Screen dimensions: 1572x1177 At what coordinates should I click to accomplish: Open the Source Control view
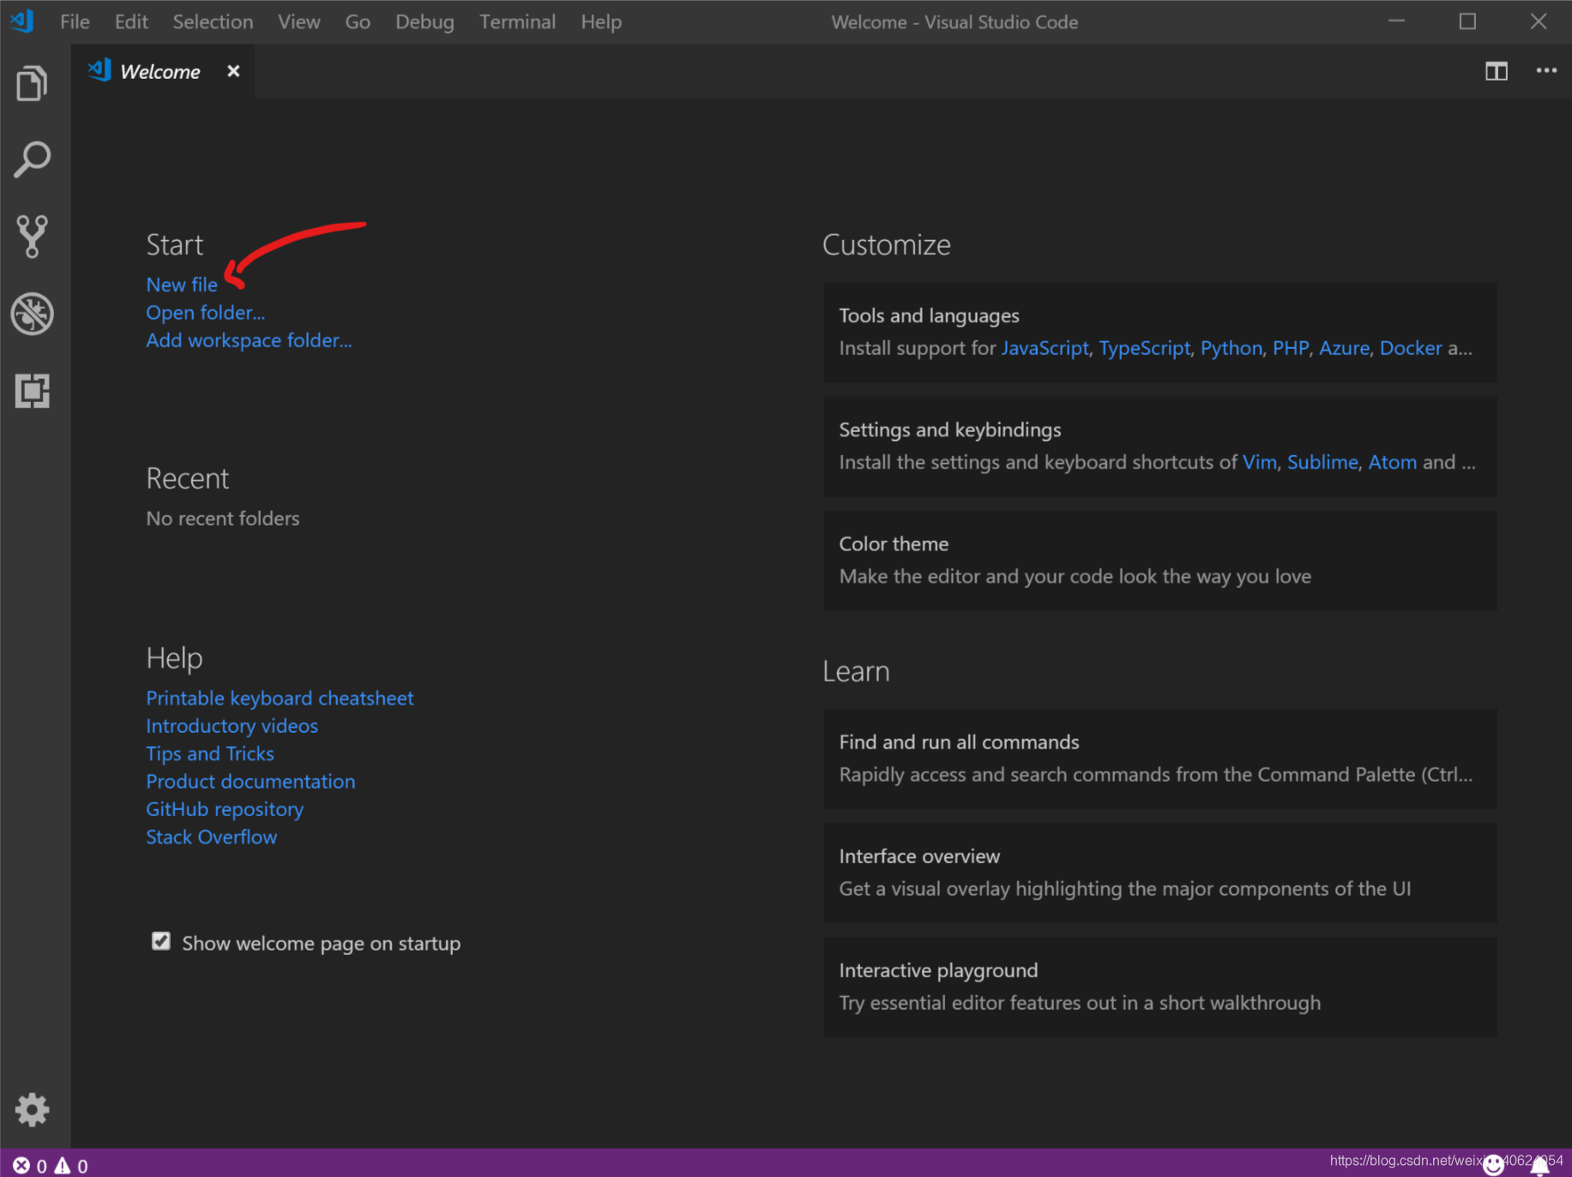click(x=33, y=237)
